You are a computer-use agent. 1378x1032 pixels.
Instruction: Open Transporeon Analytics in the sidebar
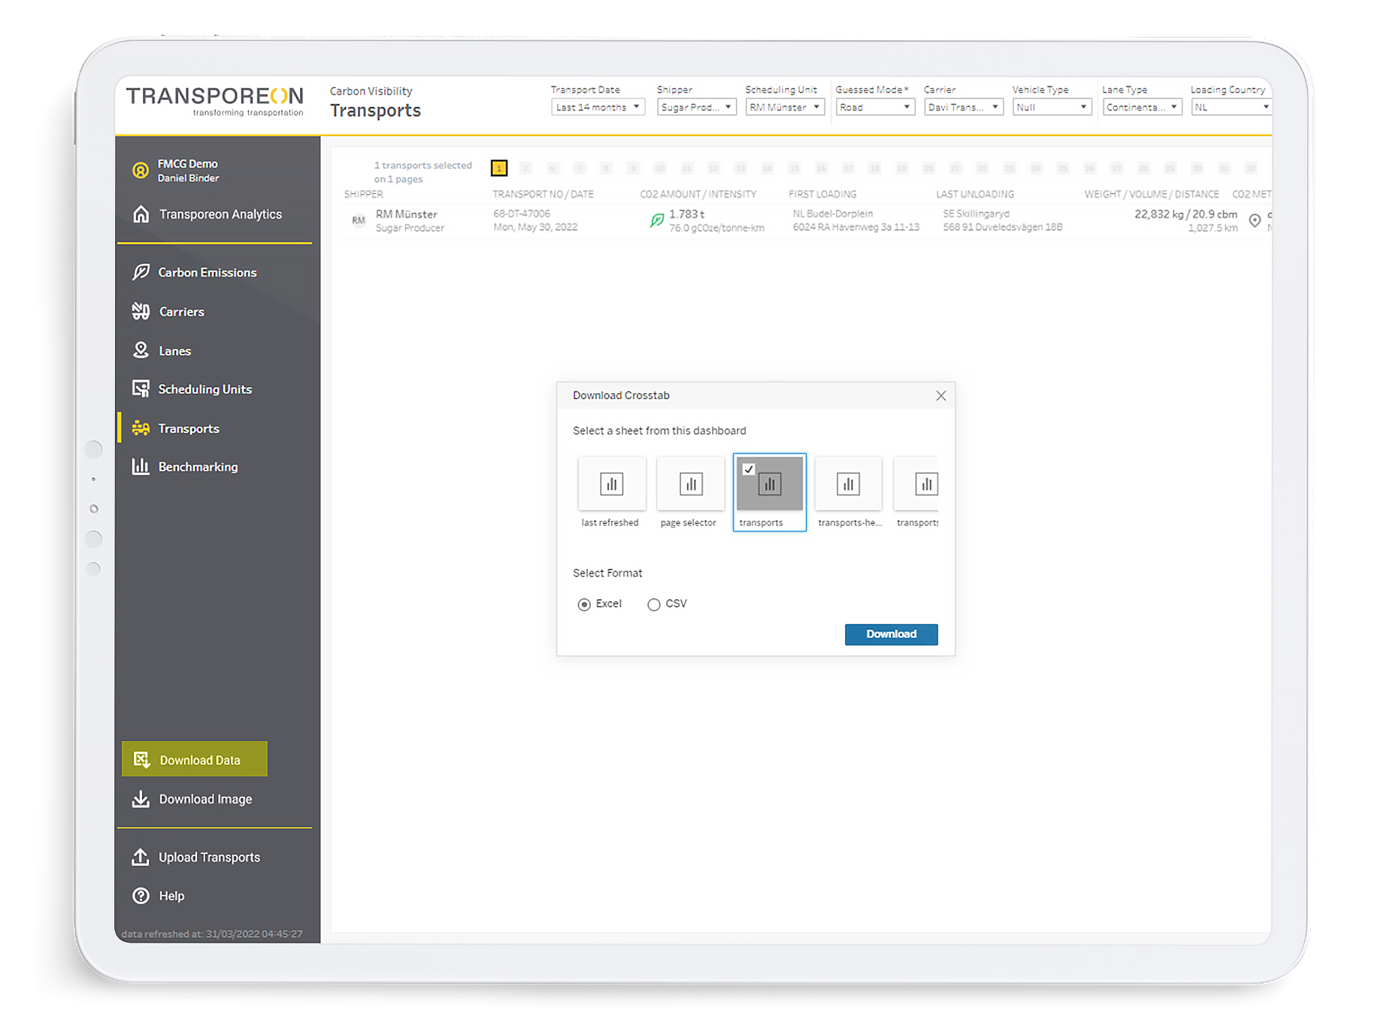(x=220, y=214)
